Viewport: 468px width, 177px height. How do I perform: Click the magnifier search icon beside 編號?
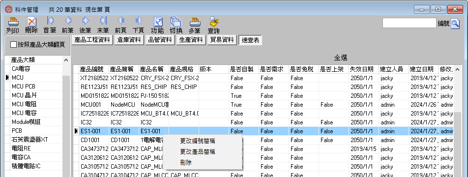(x=455, y=23)
